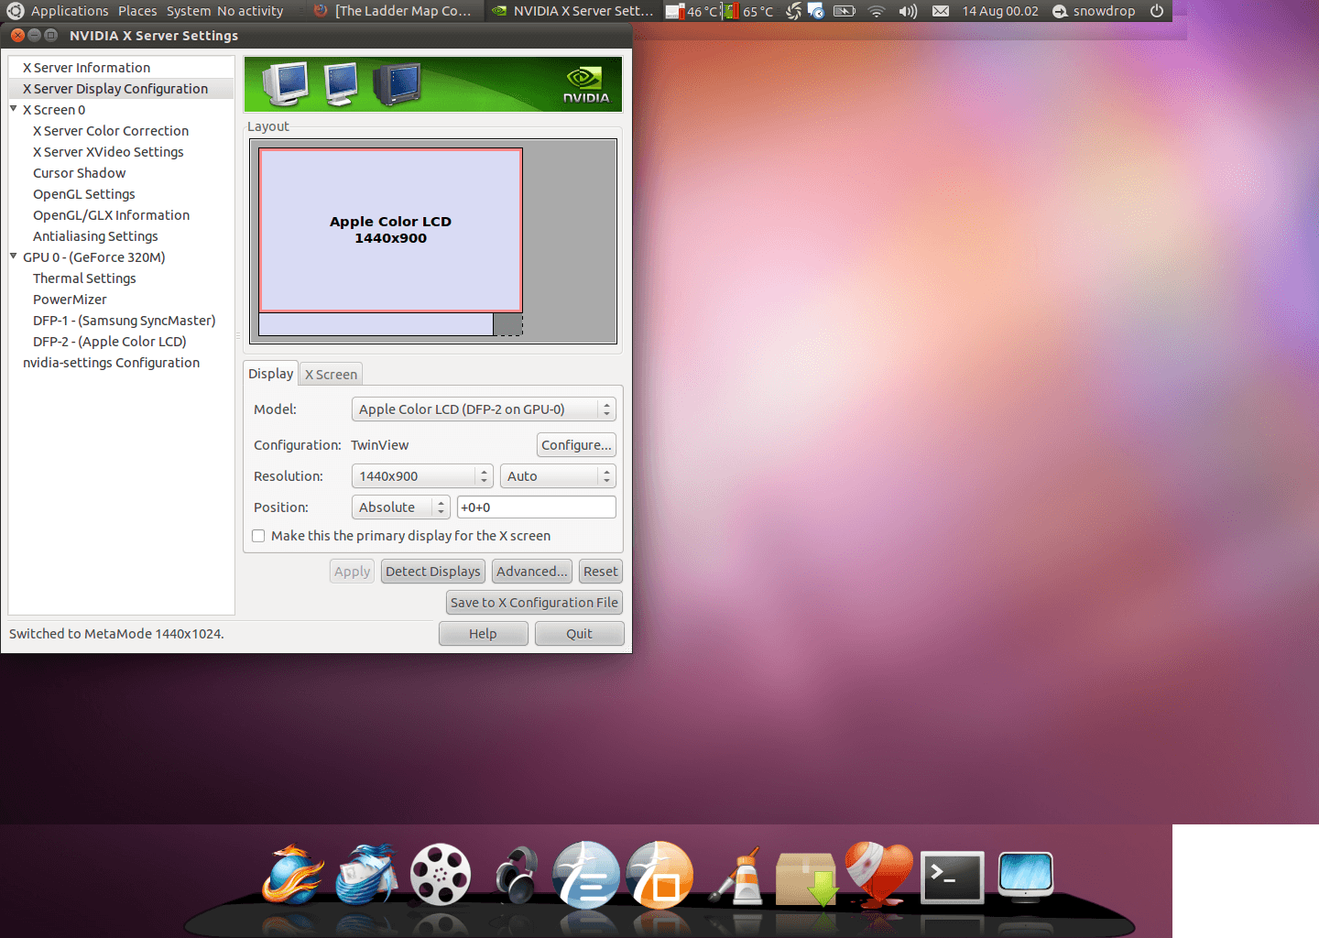Open X Server XVideo Settings
Viewport: 1319px width, 938px height.
121,152
